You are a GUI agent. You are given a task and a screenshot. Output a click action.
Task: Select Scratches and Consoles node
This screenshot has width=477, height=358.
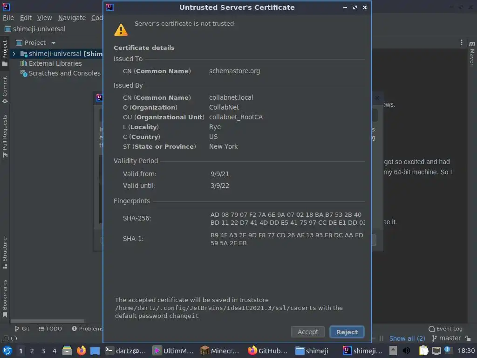pyautogui.click(x=60, y=73)
